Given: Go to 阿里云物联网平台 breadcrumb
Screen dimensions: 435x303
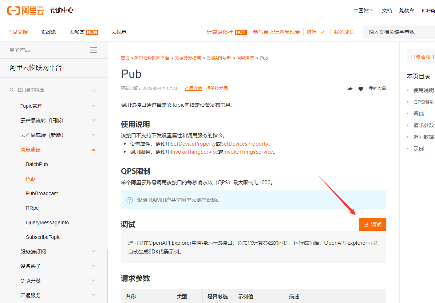Looking at the screenshot, I should tap(152, 58).
